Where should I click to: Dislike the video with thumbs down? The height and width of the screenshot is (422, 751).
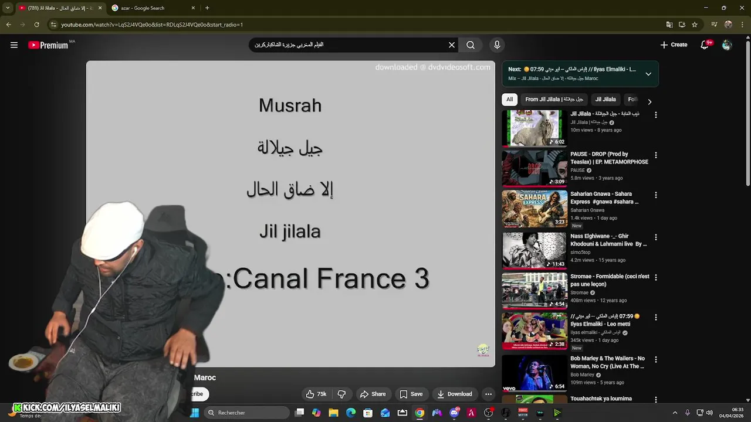(x=341, y=394)
